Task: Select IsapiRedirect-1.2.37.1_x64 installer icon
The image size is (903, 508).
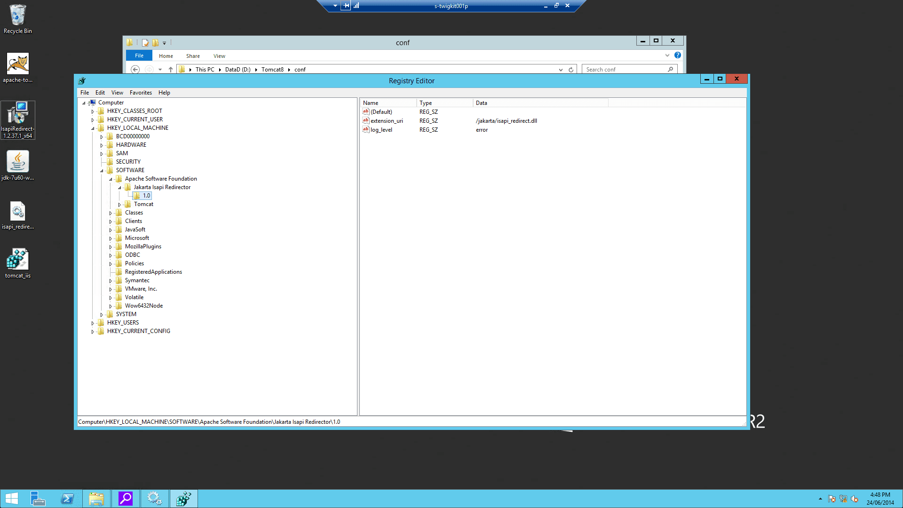Action: pyautogui.click(x=18, y=120)
